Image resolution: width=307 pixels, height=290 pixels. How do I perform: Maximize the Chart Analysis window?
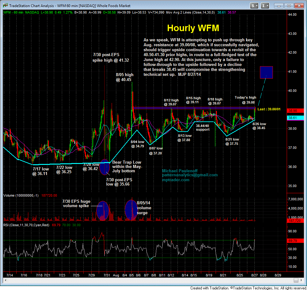coord(289,6)
